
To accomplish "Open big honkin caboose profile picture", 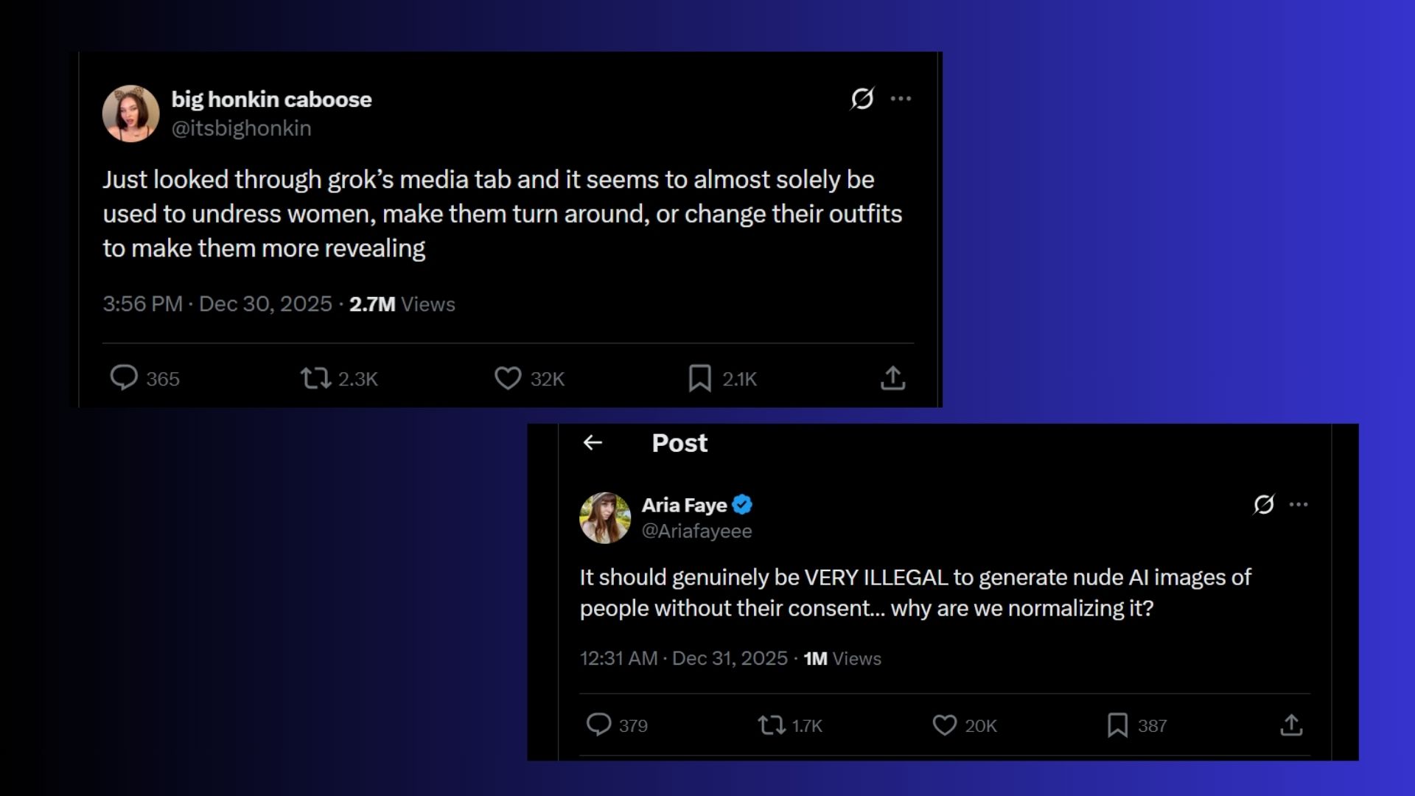I will click(130, 114).
